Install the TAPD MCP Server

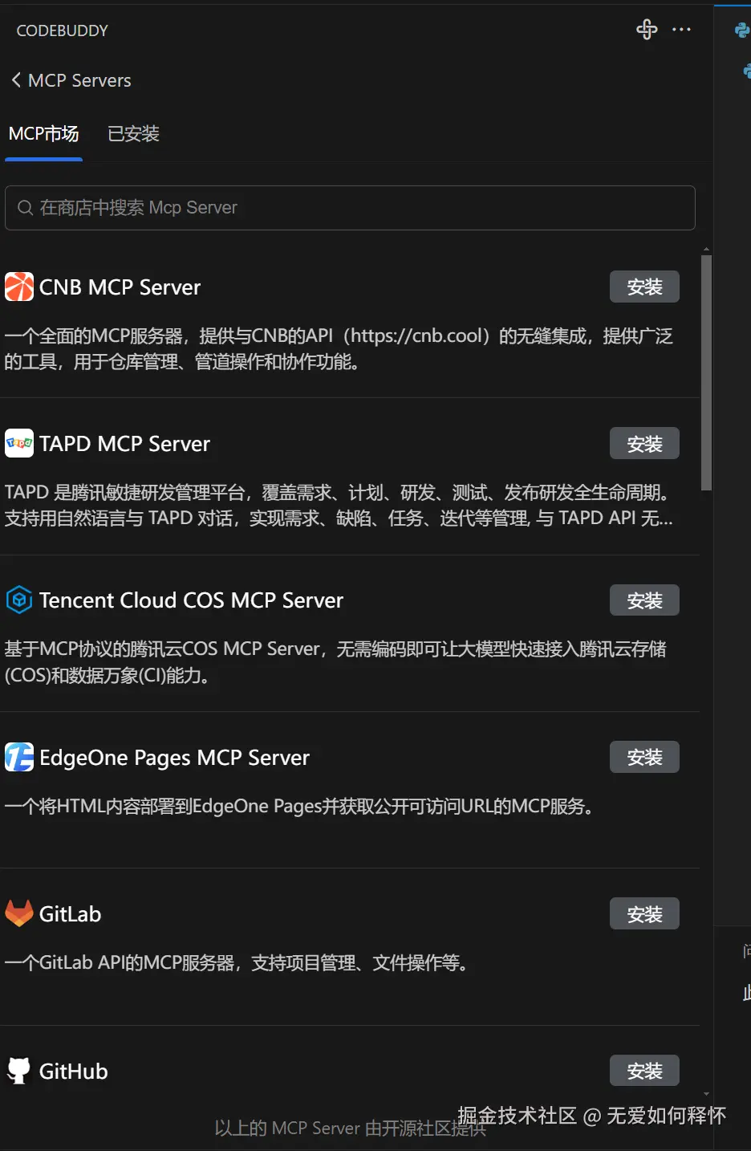coord(644,443)
